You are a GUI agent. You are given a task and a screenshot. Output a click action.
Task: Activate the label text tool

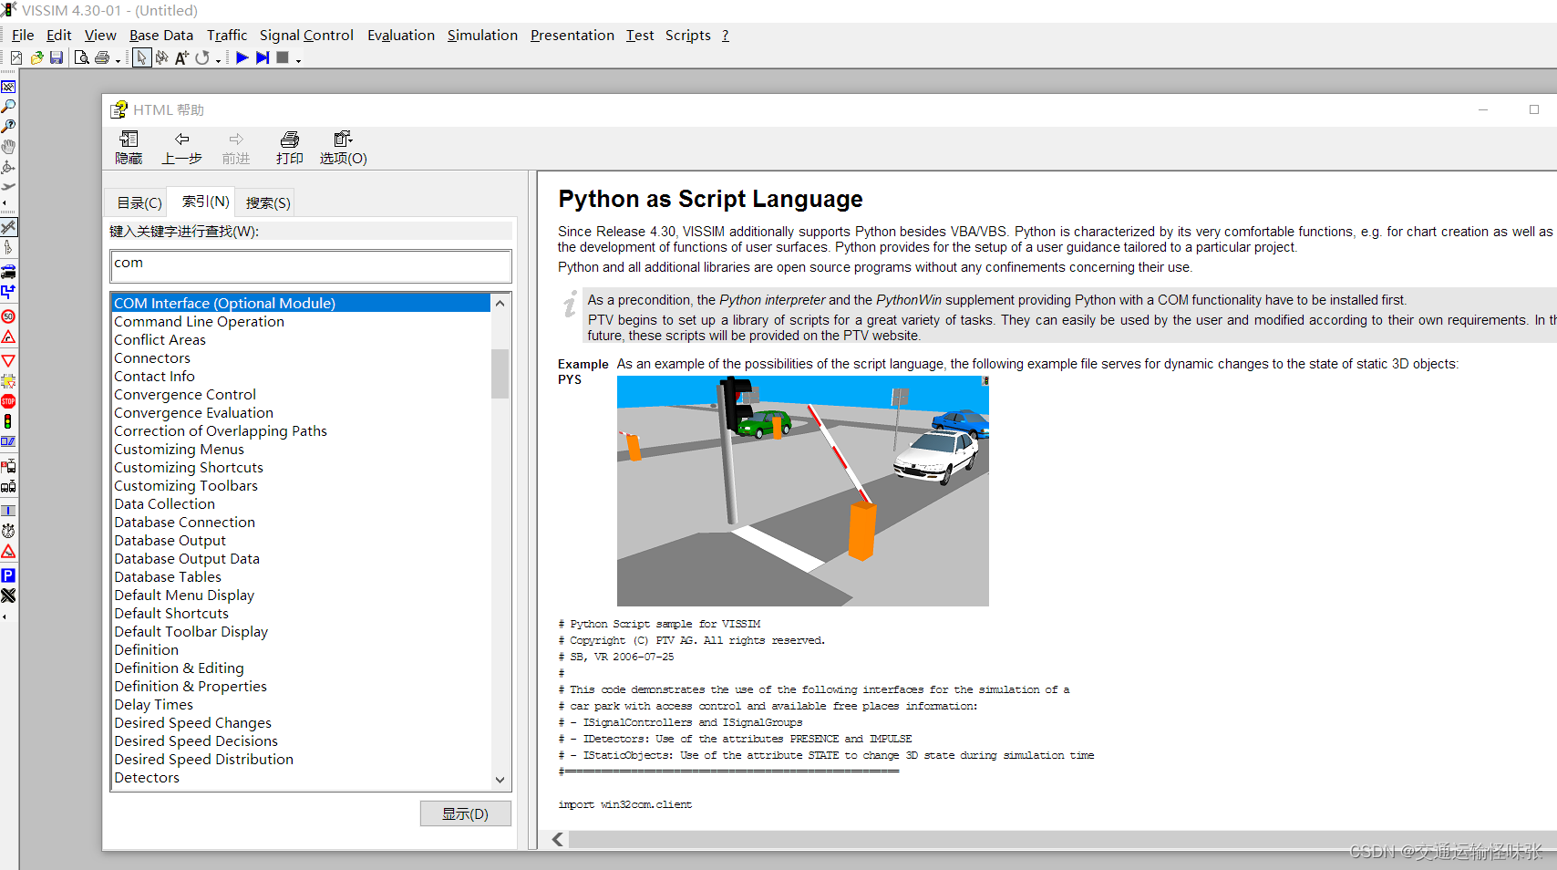[x=181, y=57]
